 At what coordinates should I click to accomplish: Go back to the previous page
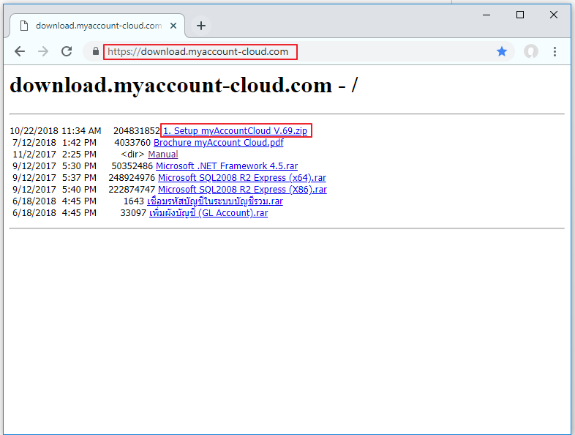[x=20, y=51]
